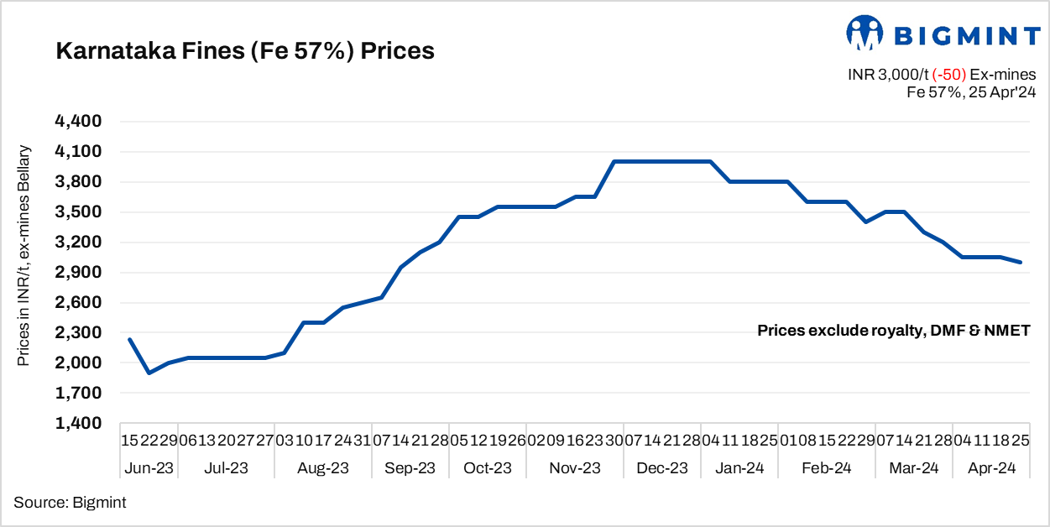Click the Dec-23 month label
Viewport: 1050px width, 527px height.
(663, 468)
